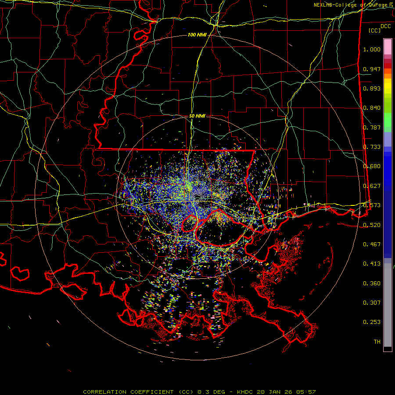Click the Correlation Coefficient caption at the bottom

tap(199, 392)
